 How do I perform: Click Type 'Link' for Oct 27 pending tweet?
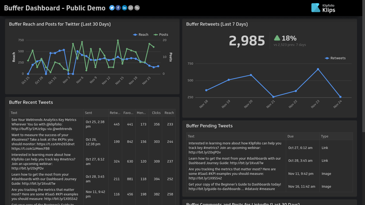pyautogui.click(x=325, y=148)
